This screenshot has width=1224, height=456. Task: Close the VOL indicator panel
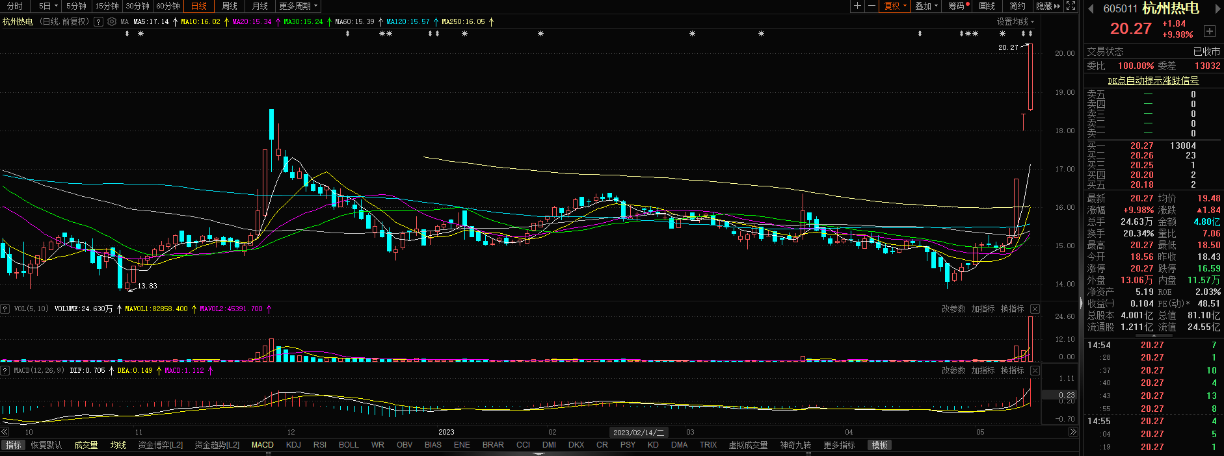1035,309
